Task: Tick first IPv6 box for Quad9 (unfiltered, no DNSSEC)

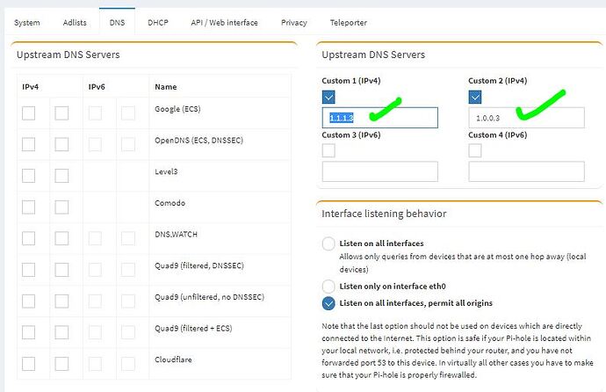Action: 95,301
